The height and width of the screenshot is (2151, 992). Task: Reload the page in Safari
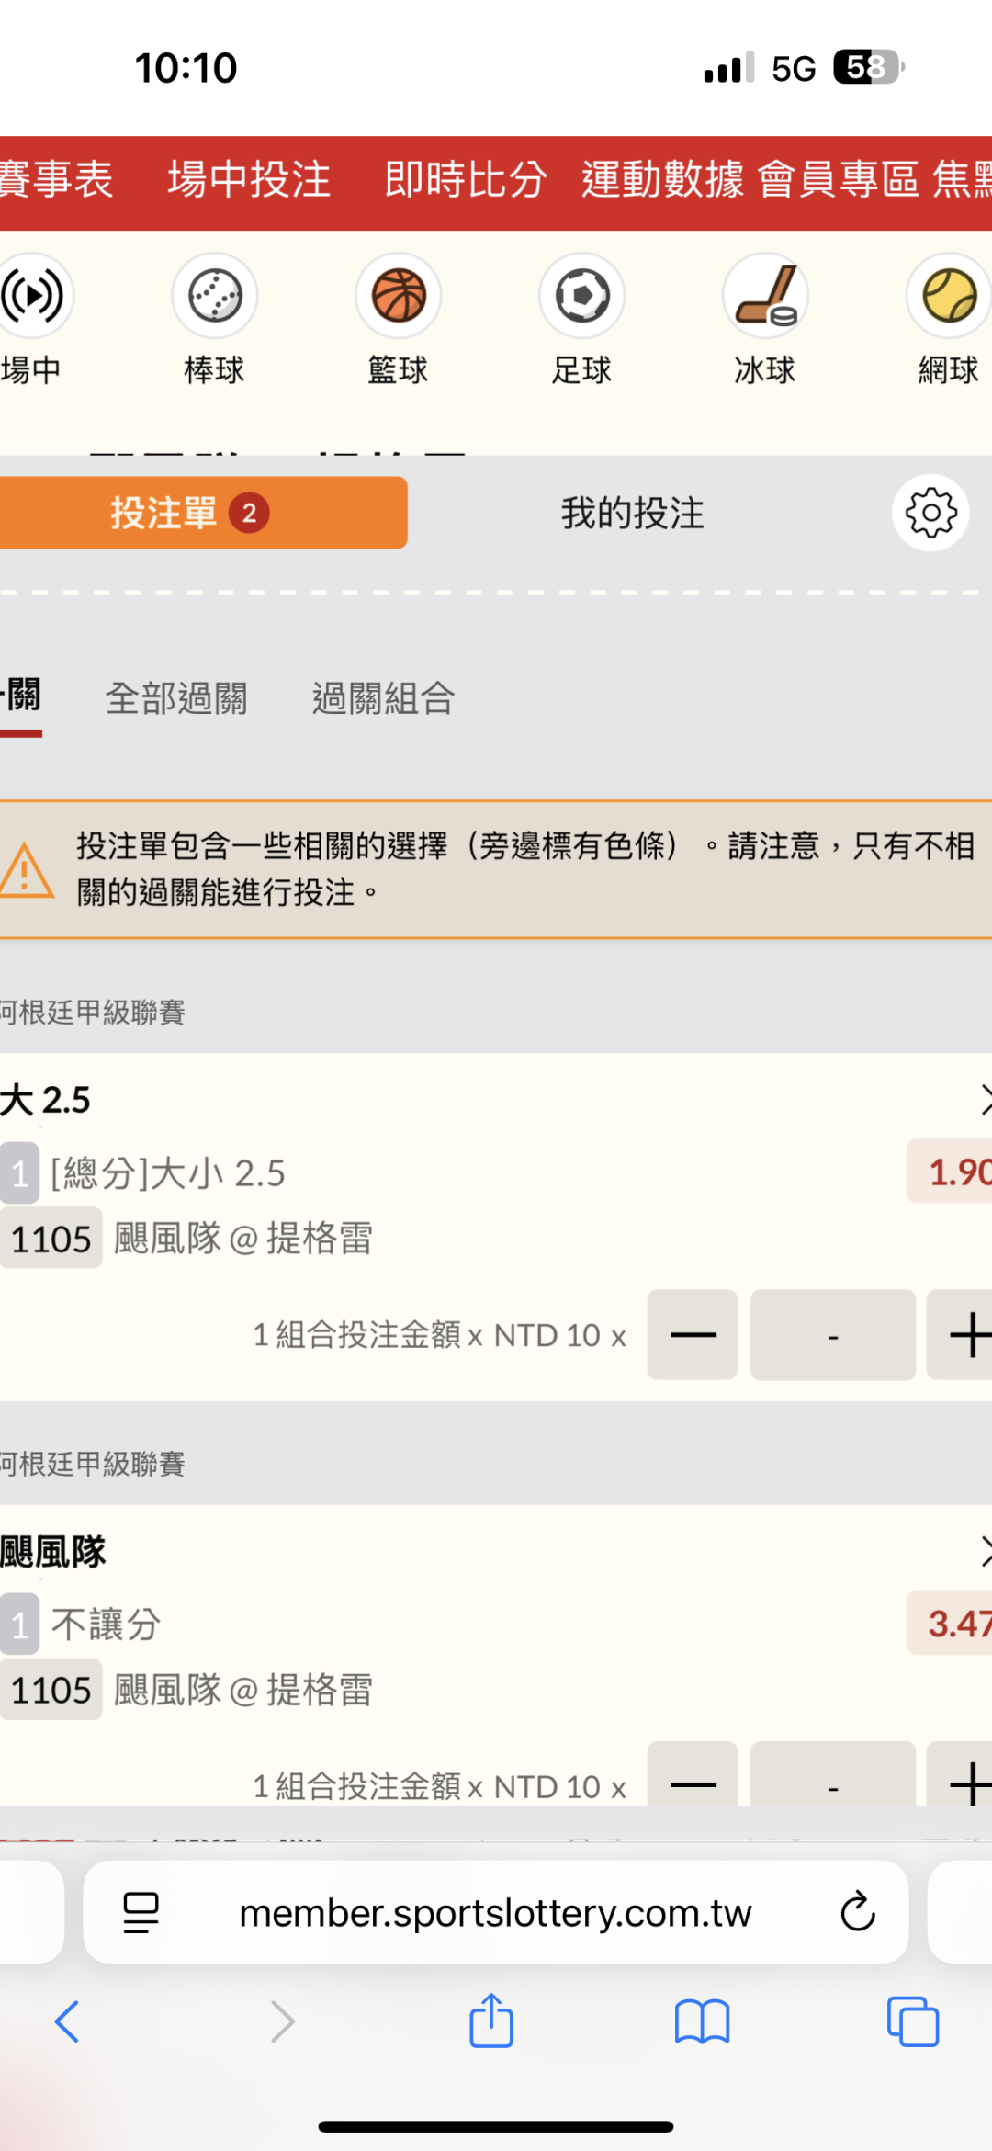pyautogui.click(x=858, y=1912)
